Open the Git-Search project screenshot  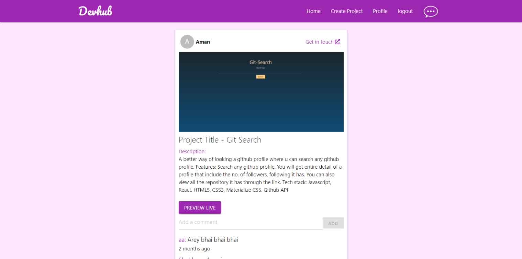click(261, 92)
